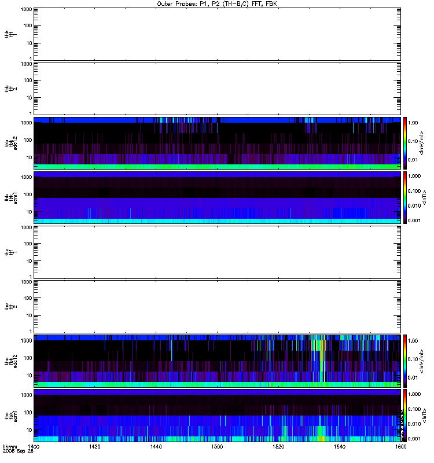Click the 0.010 value on thb scm1 colorbar
The height and width of the screenshot is (463, 434).
414,206
